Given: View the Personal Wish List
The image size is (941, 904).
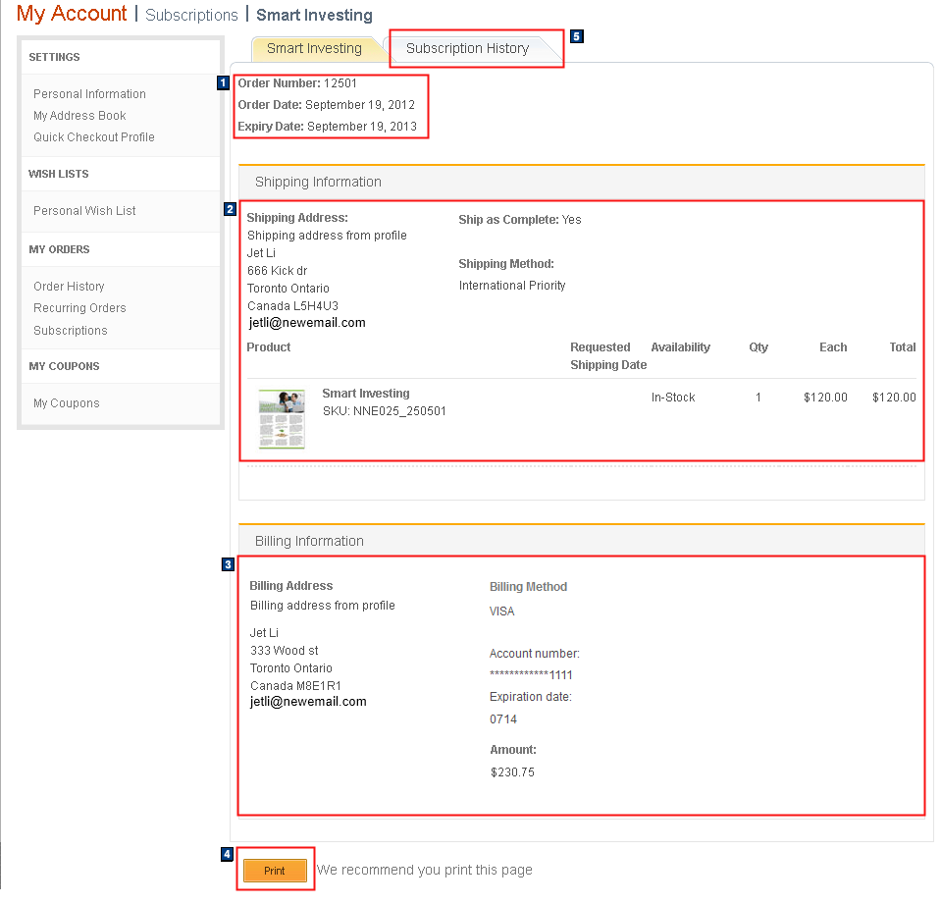Looking at the screenshot, I should click(x=84, y=210).
